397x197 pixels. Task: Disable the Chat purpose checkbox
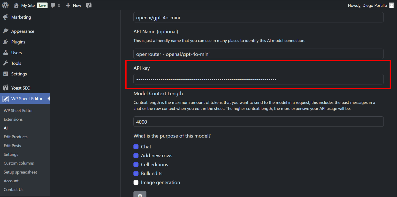[136, 147]
